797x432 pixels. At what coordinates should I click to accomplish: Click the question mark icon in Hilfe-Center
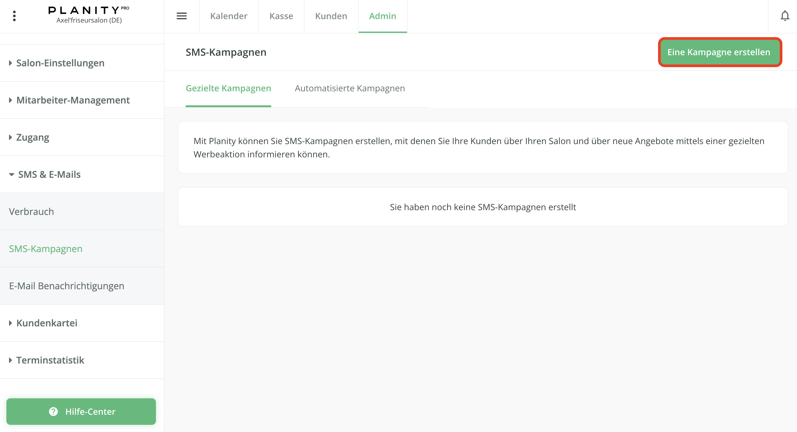pyautogui.click(x=53, y=411)
